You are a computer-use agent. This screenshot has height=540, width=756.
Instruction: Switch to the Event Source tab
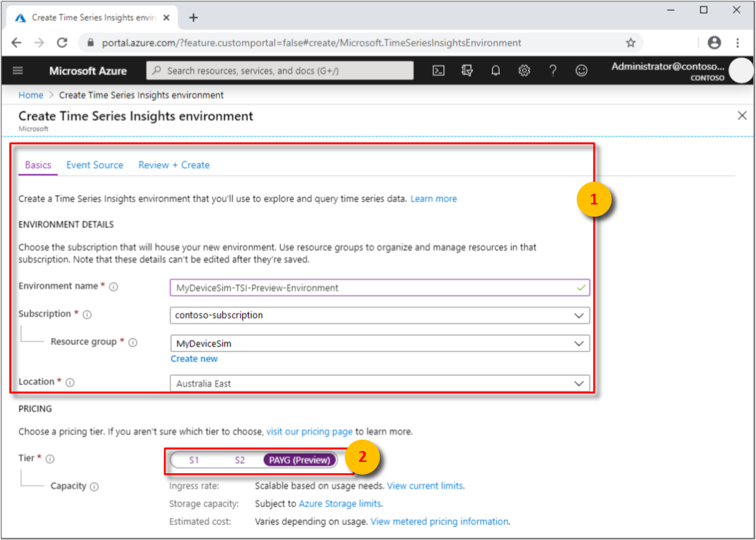tap(95, 165)
